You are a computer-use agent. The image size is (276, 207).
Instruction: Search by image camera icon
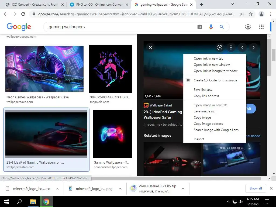[x=200, y=27]
